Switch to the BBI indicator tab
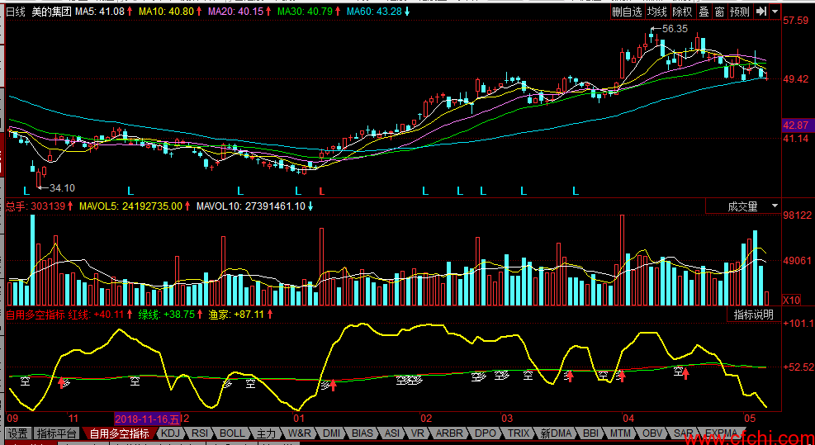The width and height of the screenshot is (815, 445). click(590, 433)
